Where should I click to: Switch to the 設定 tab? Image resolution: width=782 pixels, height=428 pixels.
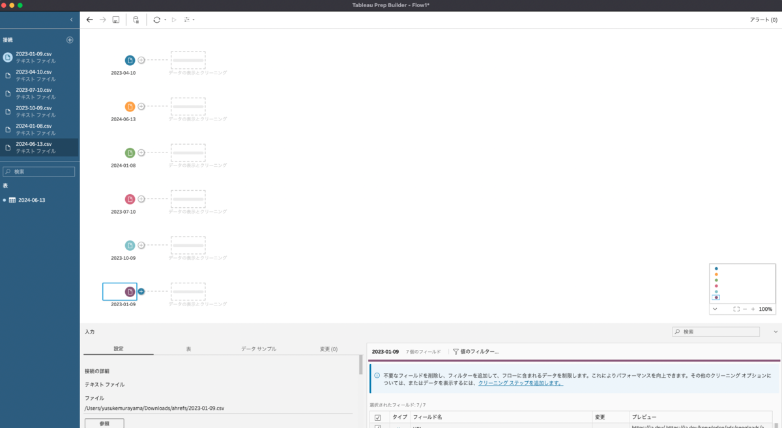[x=119, y=349]
